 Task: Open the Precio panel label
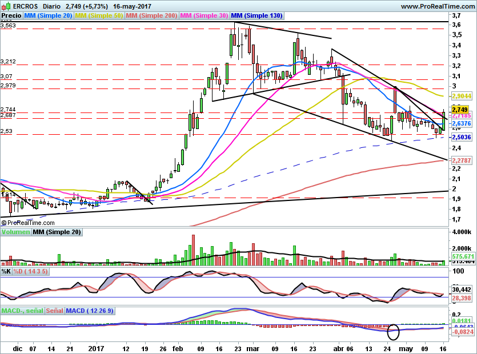[11, 16]
